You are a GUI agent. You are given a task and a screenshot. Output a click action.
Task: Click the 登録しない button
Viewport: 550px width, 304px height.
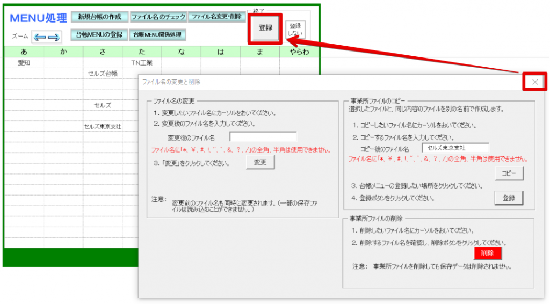[x=295, y=30]
